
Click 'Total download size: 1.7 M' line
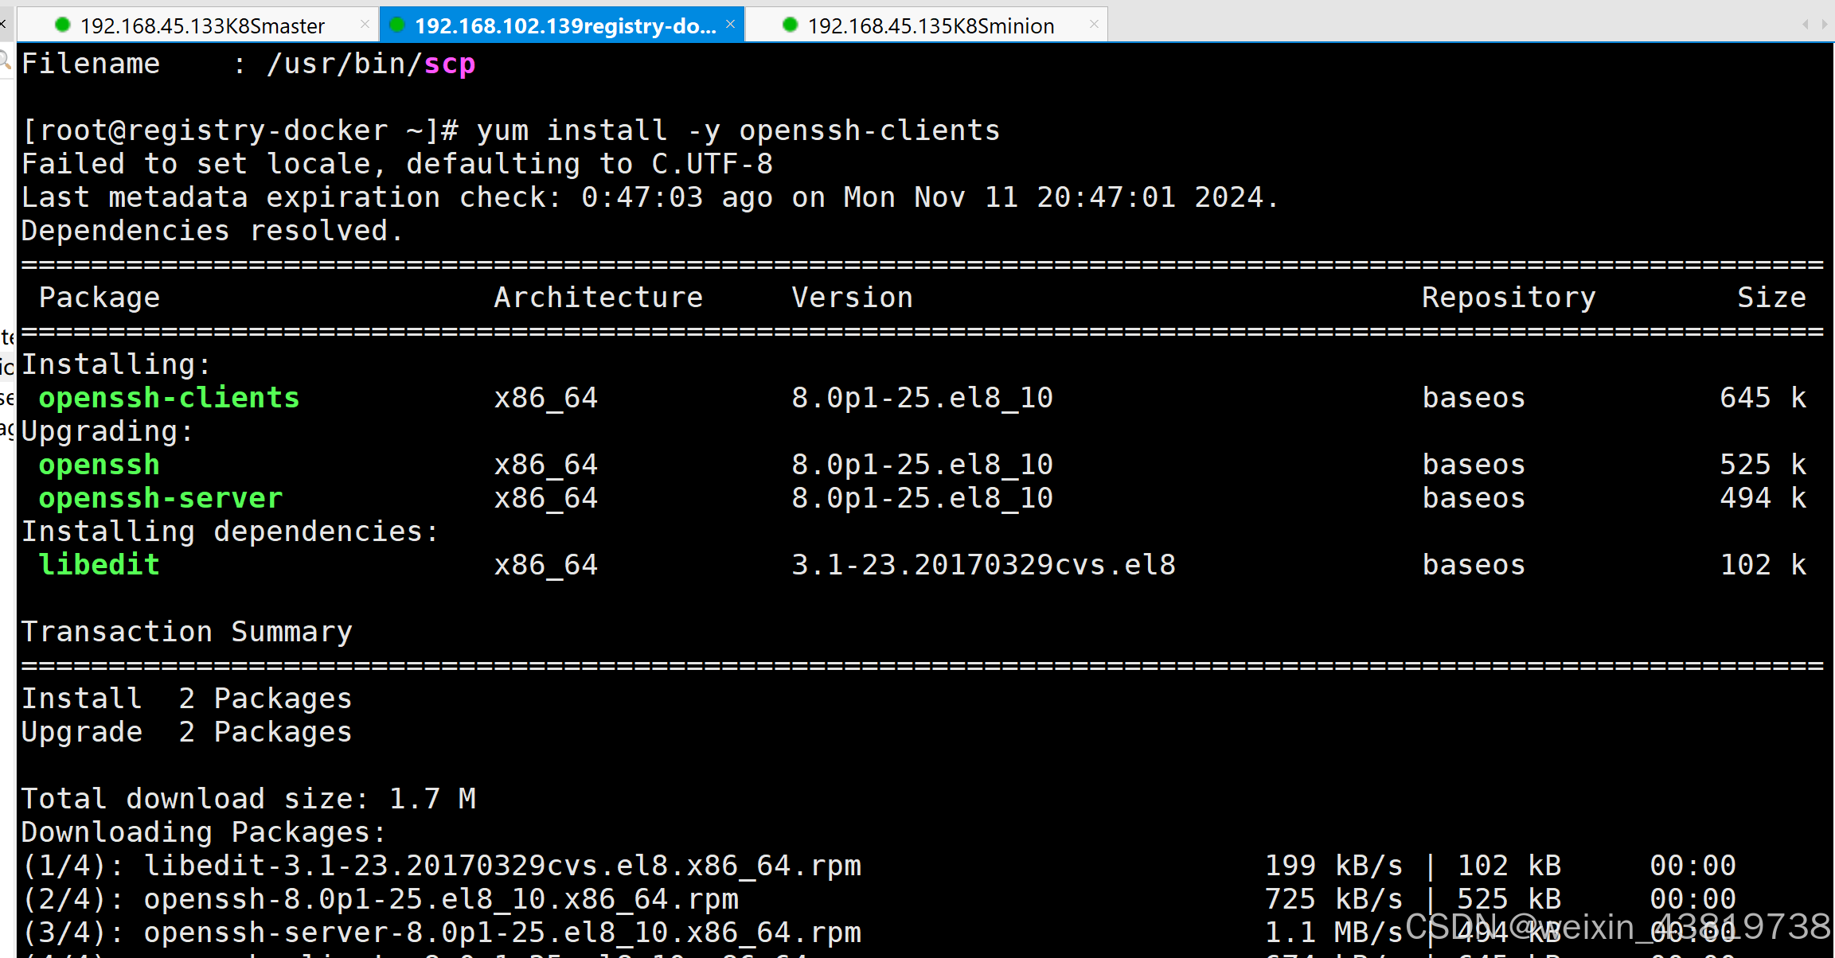248,799
